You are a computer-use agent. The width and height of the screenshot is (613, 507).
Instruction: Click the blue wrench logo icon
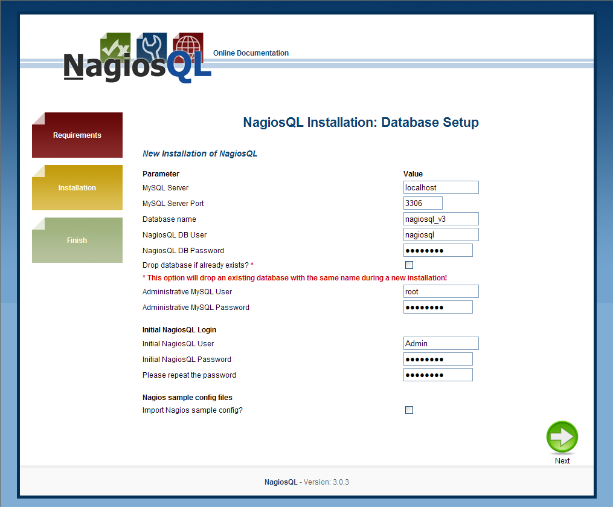coord(152,46)
